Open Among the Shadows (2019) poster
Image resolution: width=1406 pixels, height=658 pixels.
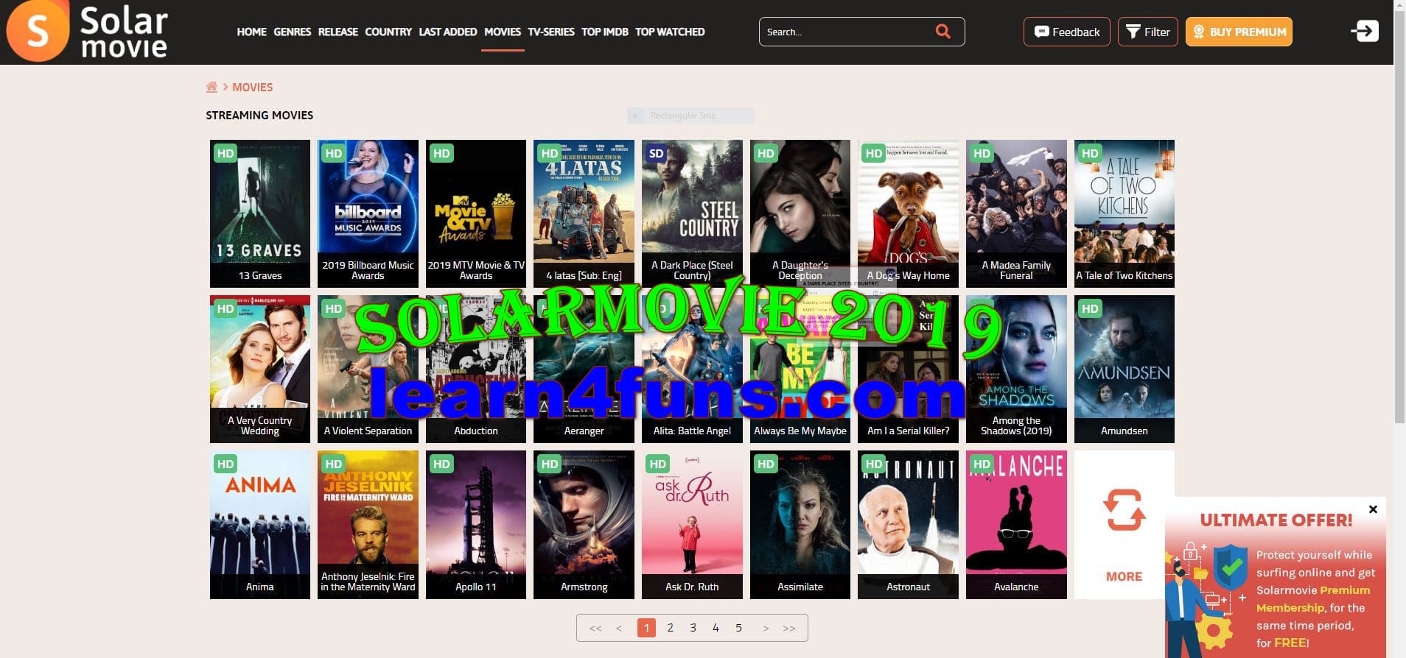click(x=1016, y=369)
